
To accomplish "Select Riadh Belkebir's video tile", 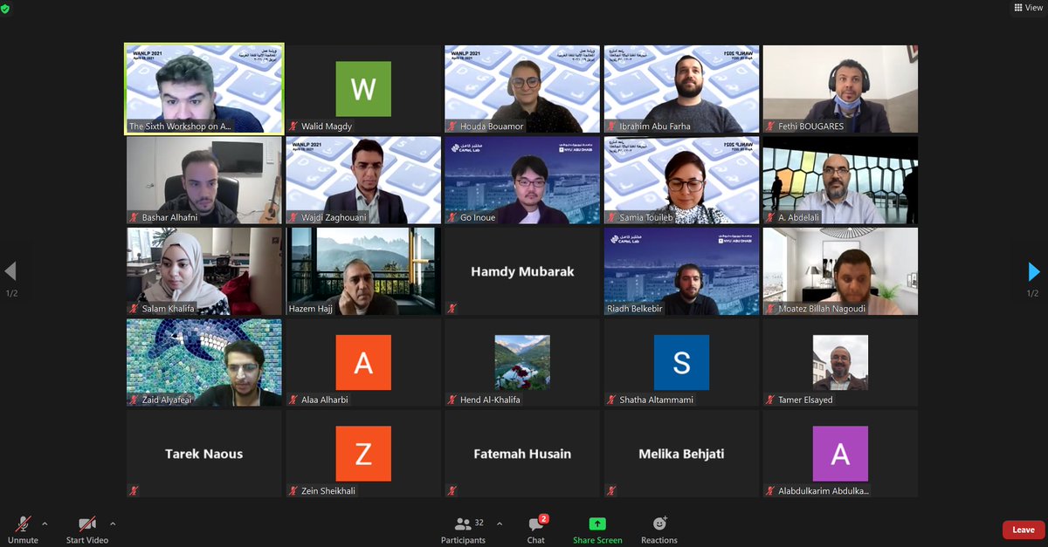I will pyautogui.click(x=681, y=271).
